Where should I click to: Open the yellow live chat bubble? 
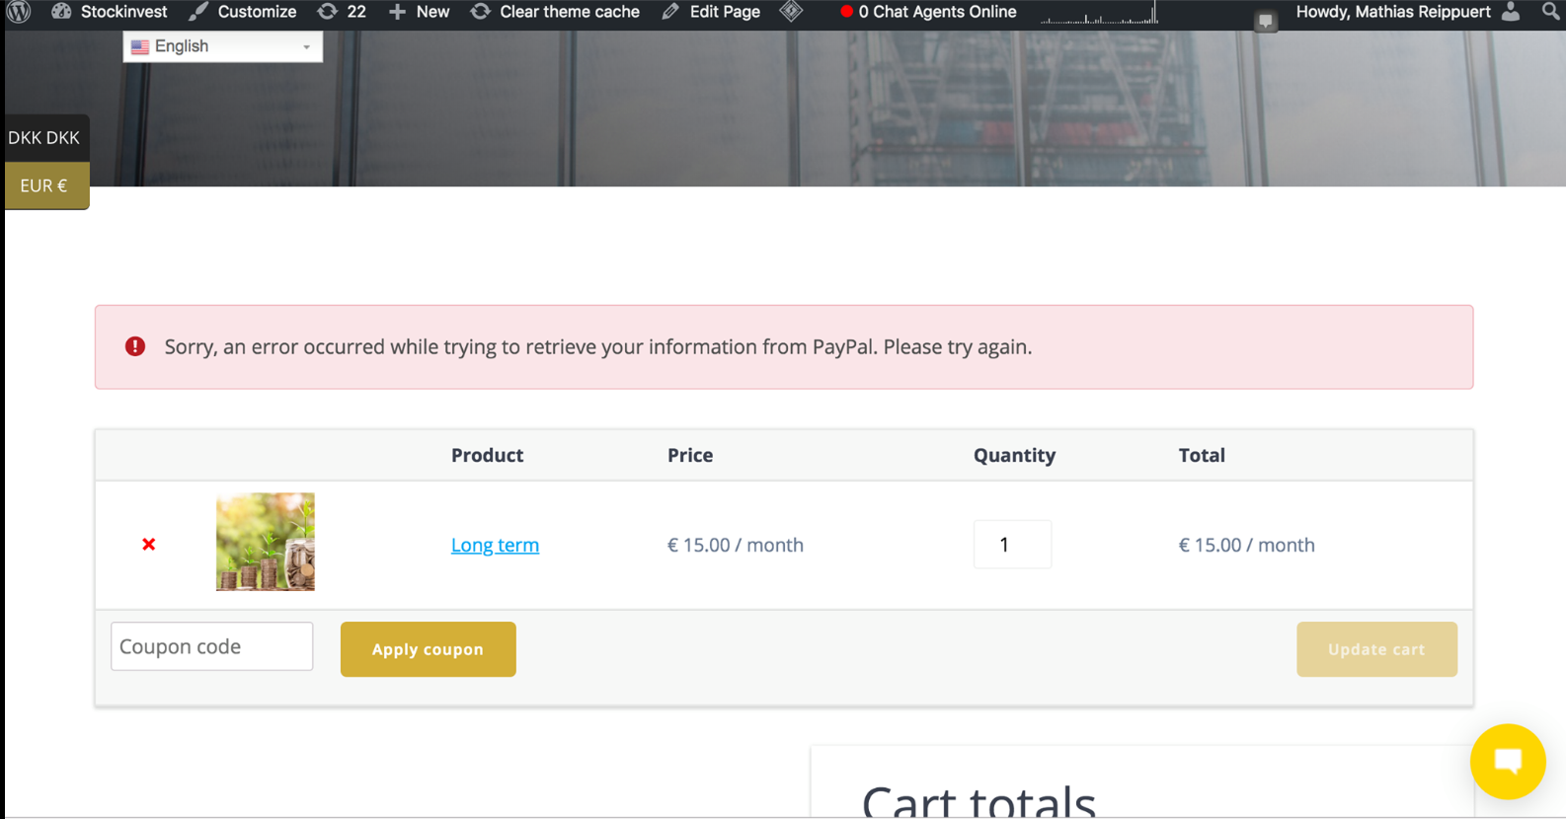click(1507, 761)
